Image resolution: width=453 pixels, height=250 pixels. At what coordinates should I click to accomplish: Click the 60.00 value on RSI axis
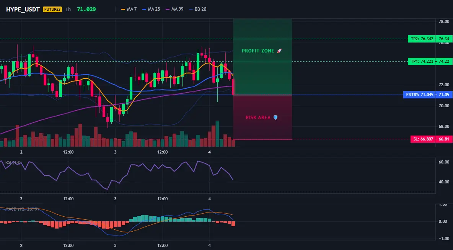click(x=444, y=162)
